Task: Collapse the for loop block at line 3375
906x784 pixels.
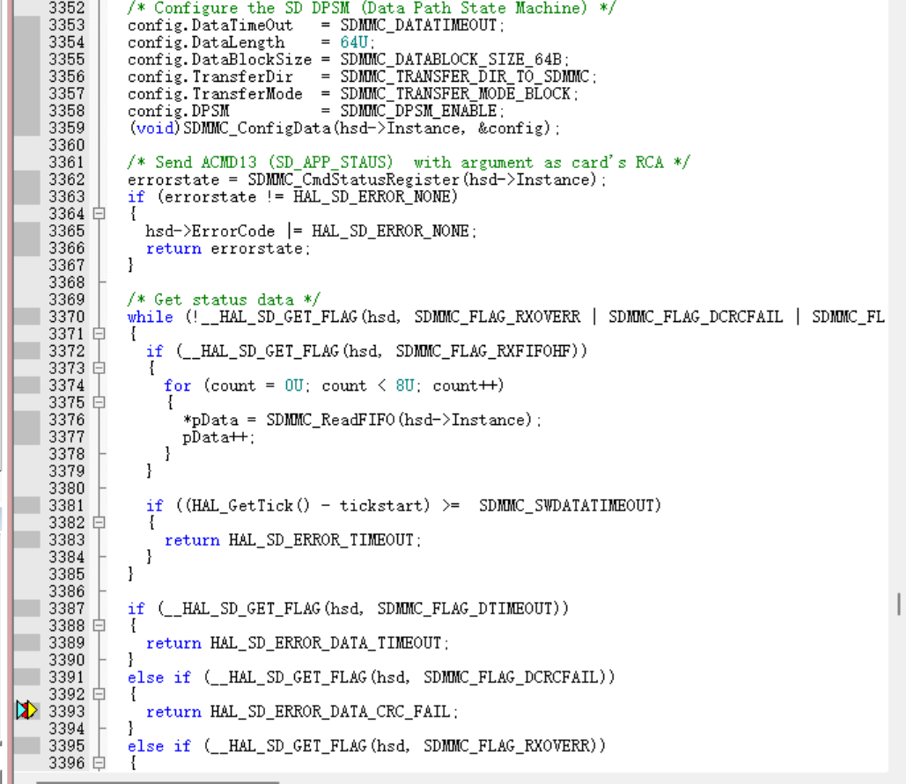Action: [x=99, y=402]
